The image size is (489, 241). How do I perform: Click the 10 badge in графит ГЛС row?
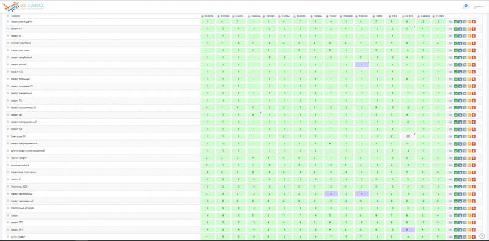450,223
